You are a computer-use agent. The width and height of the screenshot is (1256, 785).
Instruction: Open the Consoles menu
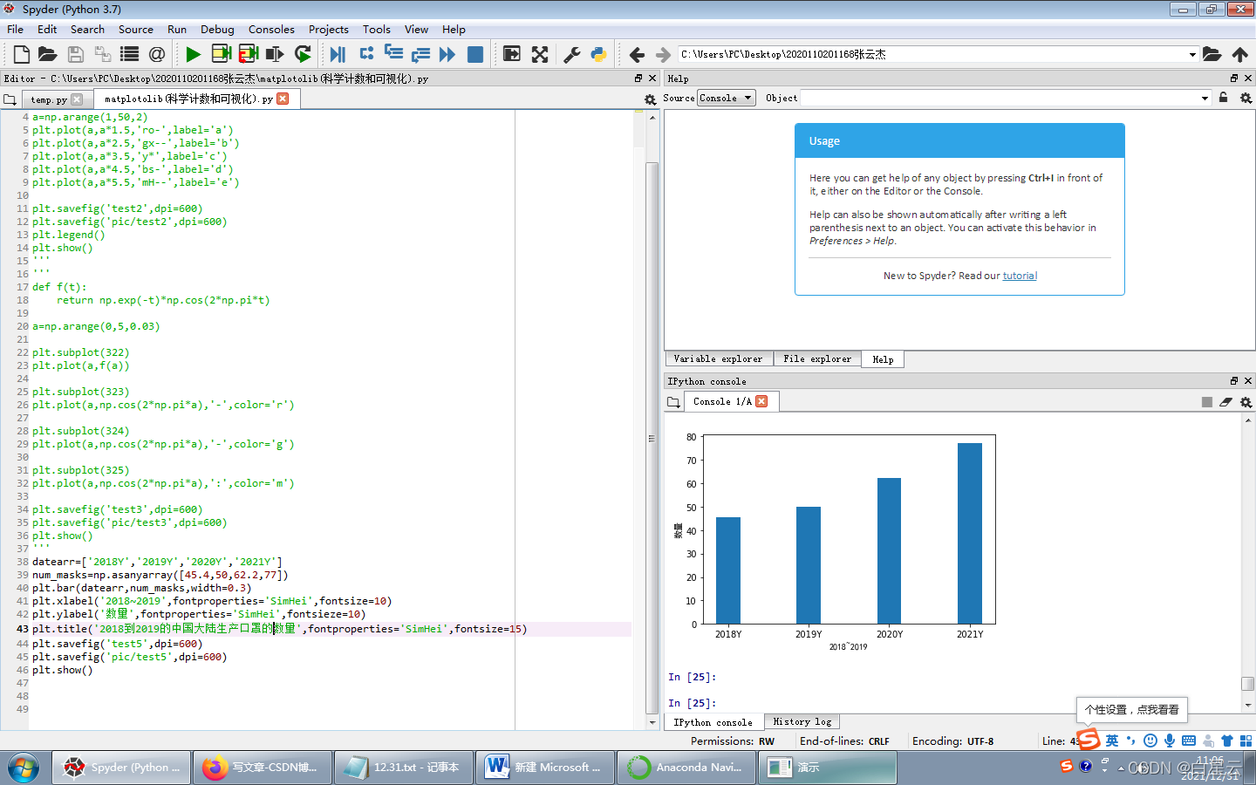tap(271, 29)
